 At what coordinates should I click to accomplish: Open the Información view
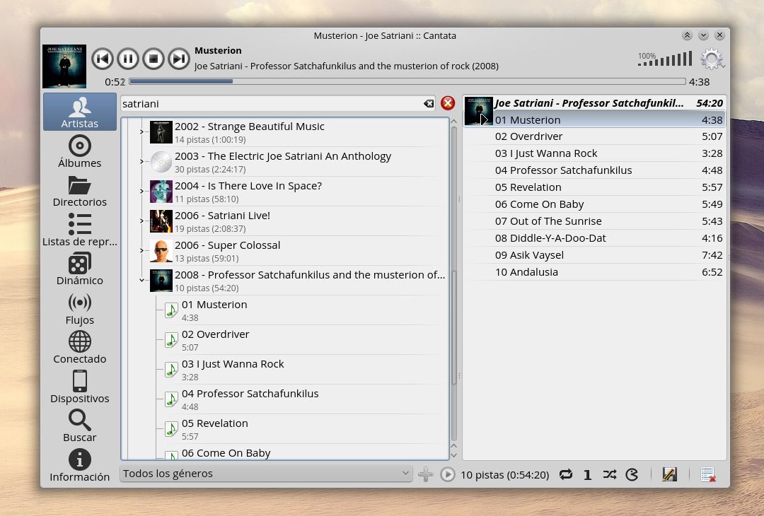coord(79,466)
